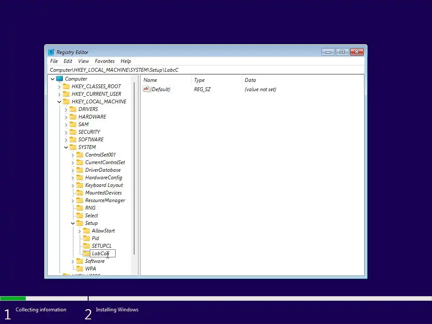Click the Computer monitor icon in tree
This screenshot has width=432, height=324.
[x=59, y=79]
